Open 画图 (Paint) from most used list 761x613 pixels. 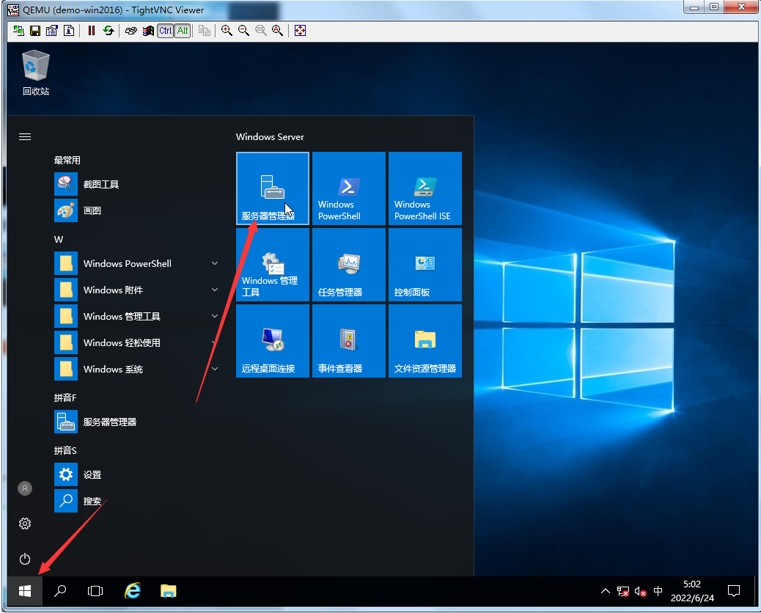(136, 210)
